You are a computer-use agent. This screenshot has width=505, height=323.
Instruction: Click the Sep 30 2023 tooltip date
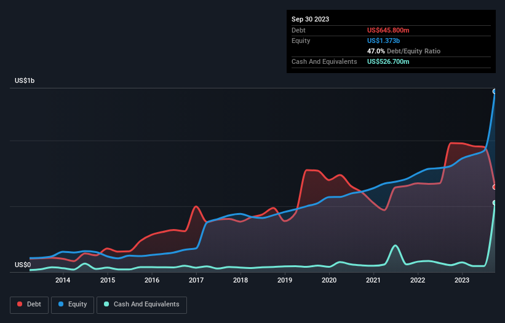click(x=310, y=19)
